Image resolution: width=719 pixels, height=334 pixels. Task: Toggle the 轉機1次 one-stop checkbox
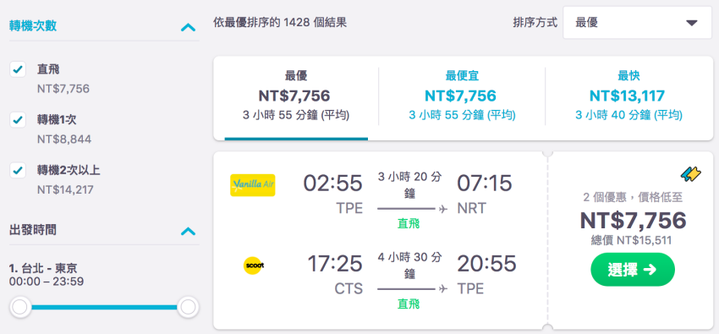(18, 120)
